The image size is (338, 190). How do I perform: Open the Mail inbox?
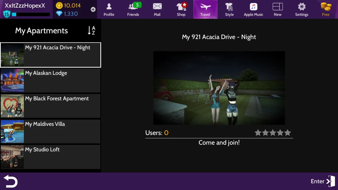click(x=157, y=9)
